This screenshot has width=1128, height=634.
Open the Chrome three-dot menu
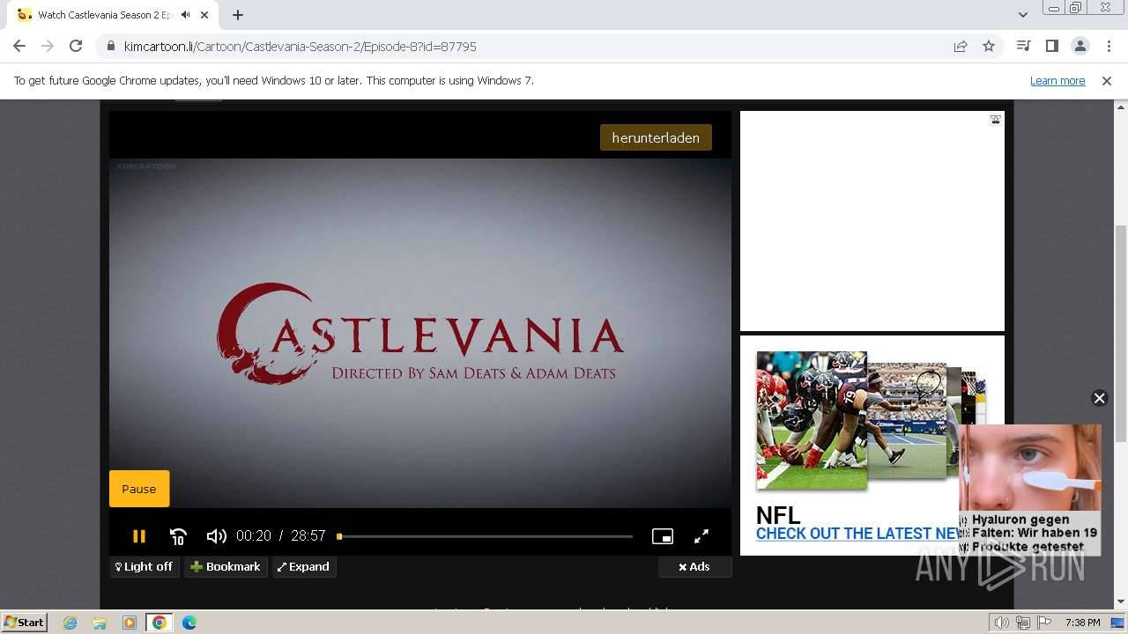1109,46
